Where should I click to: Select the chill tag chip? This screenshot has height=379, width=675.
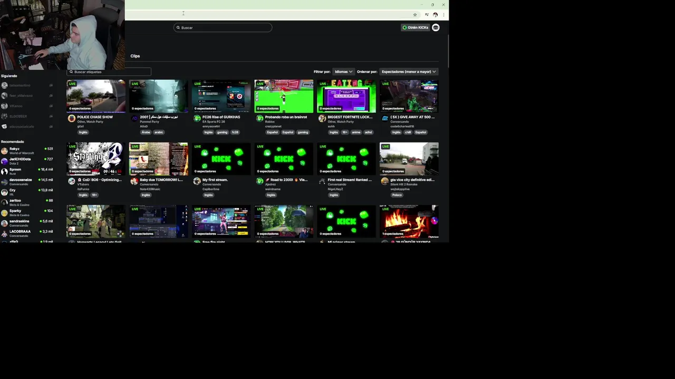[408, 132]
